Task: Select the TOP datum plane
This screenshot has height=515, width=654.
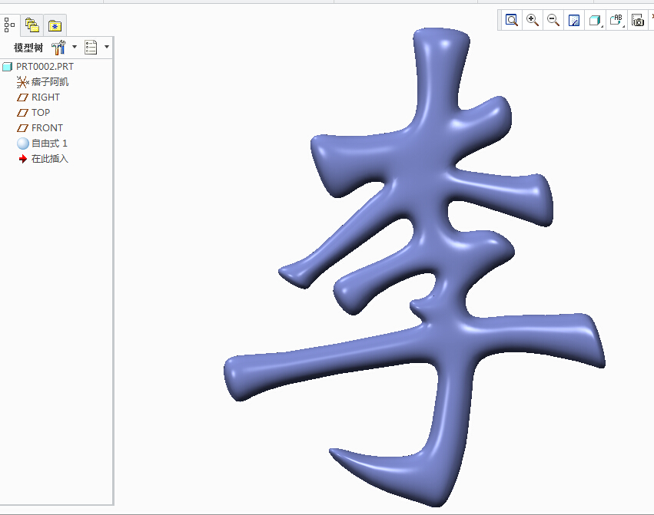Action: click(40, 113)
